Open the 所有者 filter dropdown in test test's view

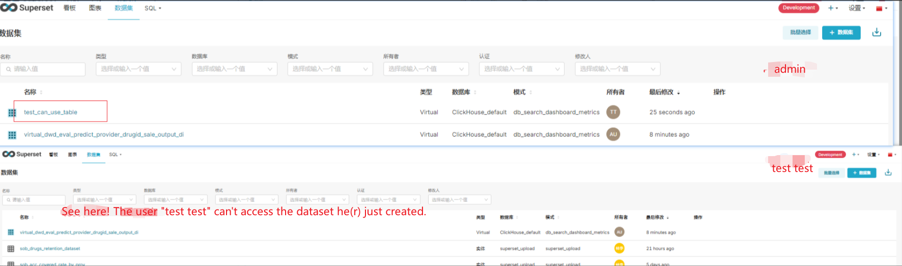(318, 200)
